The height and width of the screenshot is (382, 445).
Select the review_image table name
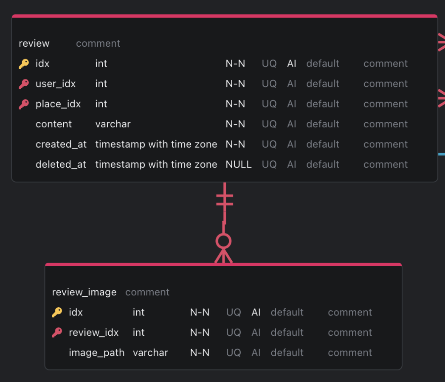pyautogui.click(x=84, y=292)
